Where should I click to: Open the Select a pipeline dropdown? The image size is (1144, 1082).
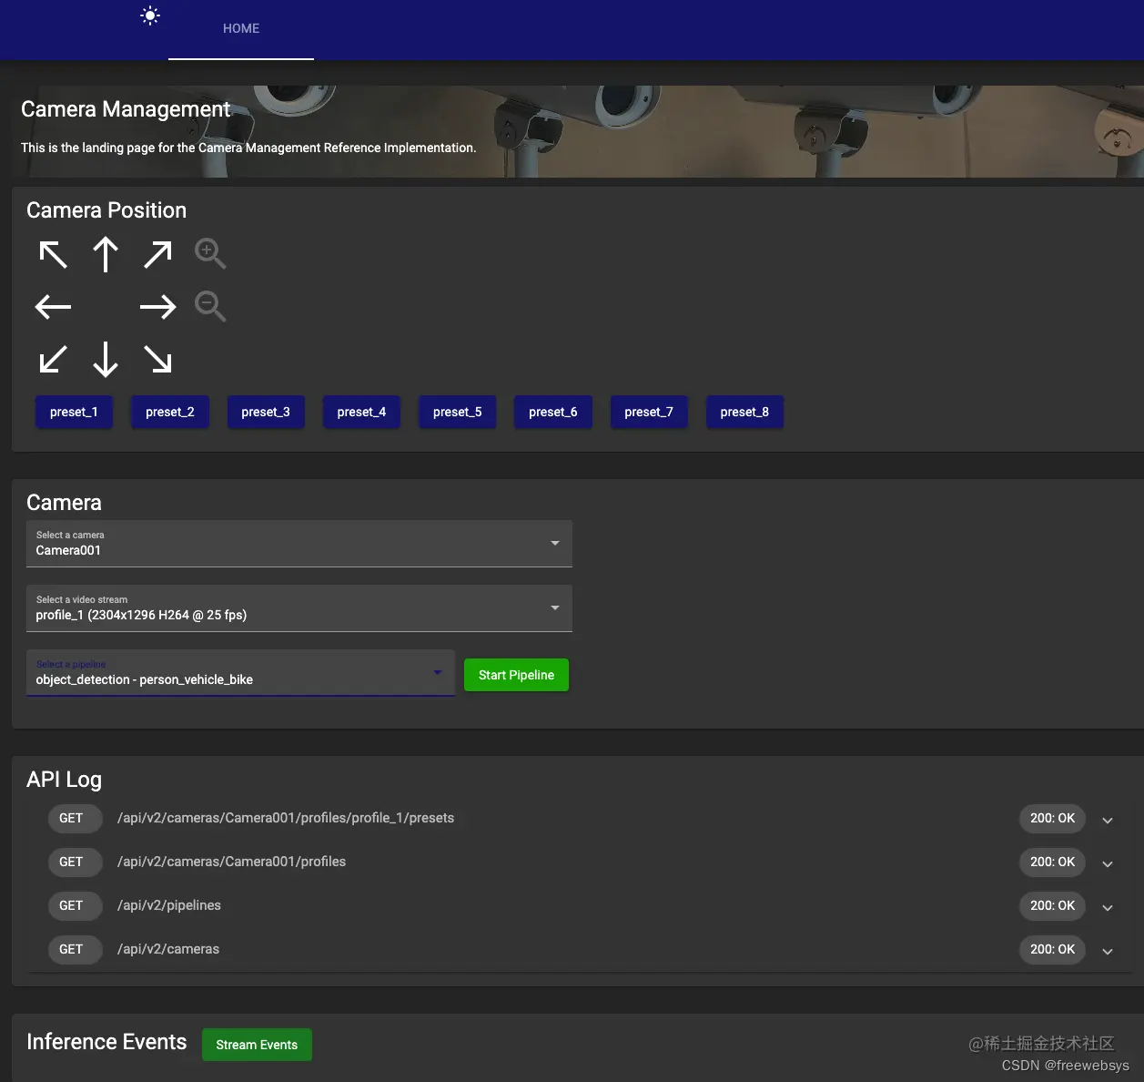point(240,673)
